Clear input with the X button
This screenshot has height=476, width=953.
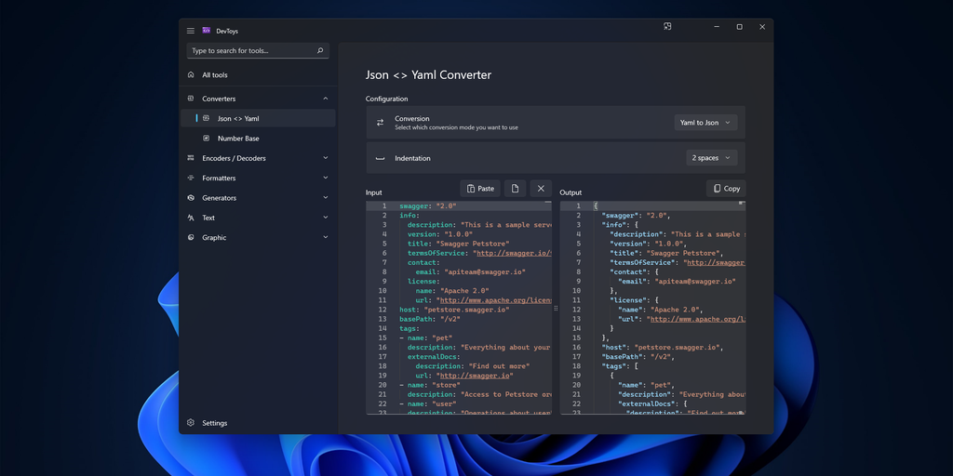[541, 189]
